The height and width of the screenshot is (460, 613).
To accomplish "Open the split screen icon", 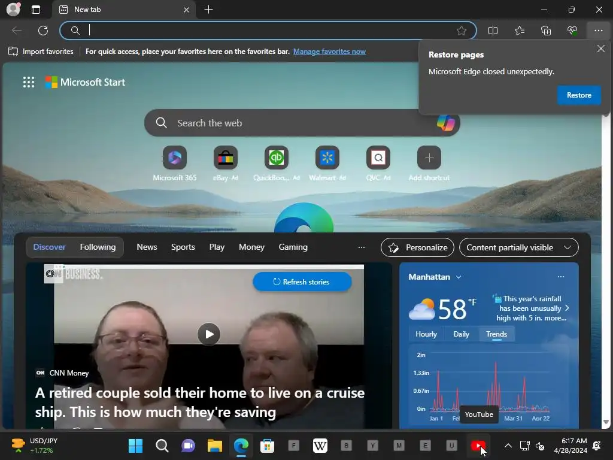I will [493, 31].
